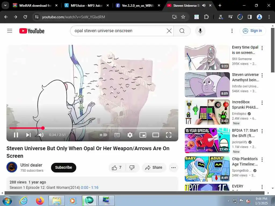Click the progress bar scrubber dot
This screenshot has width=275, height=206.
43,128
